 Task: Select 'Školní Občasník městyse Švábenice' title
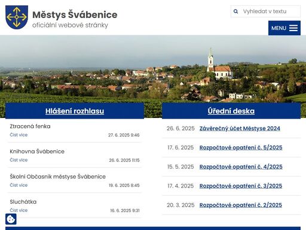[x=58, y=177]
